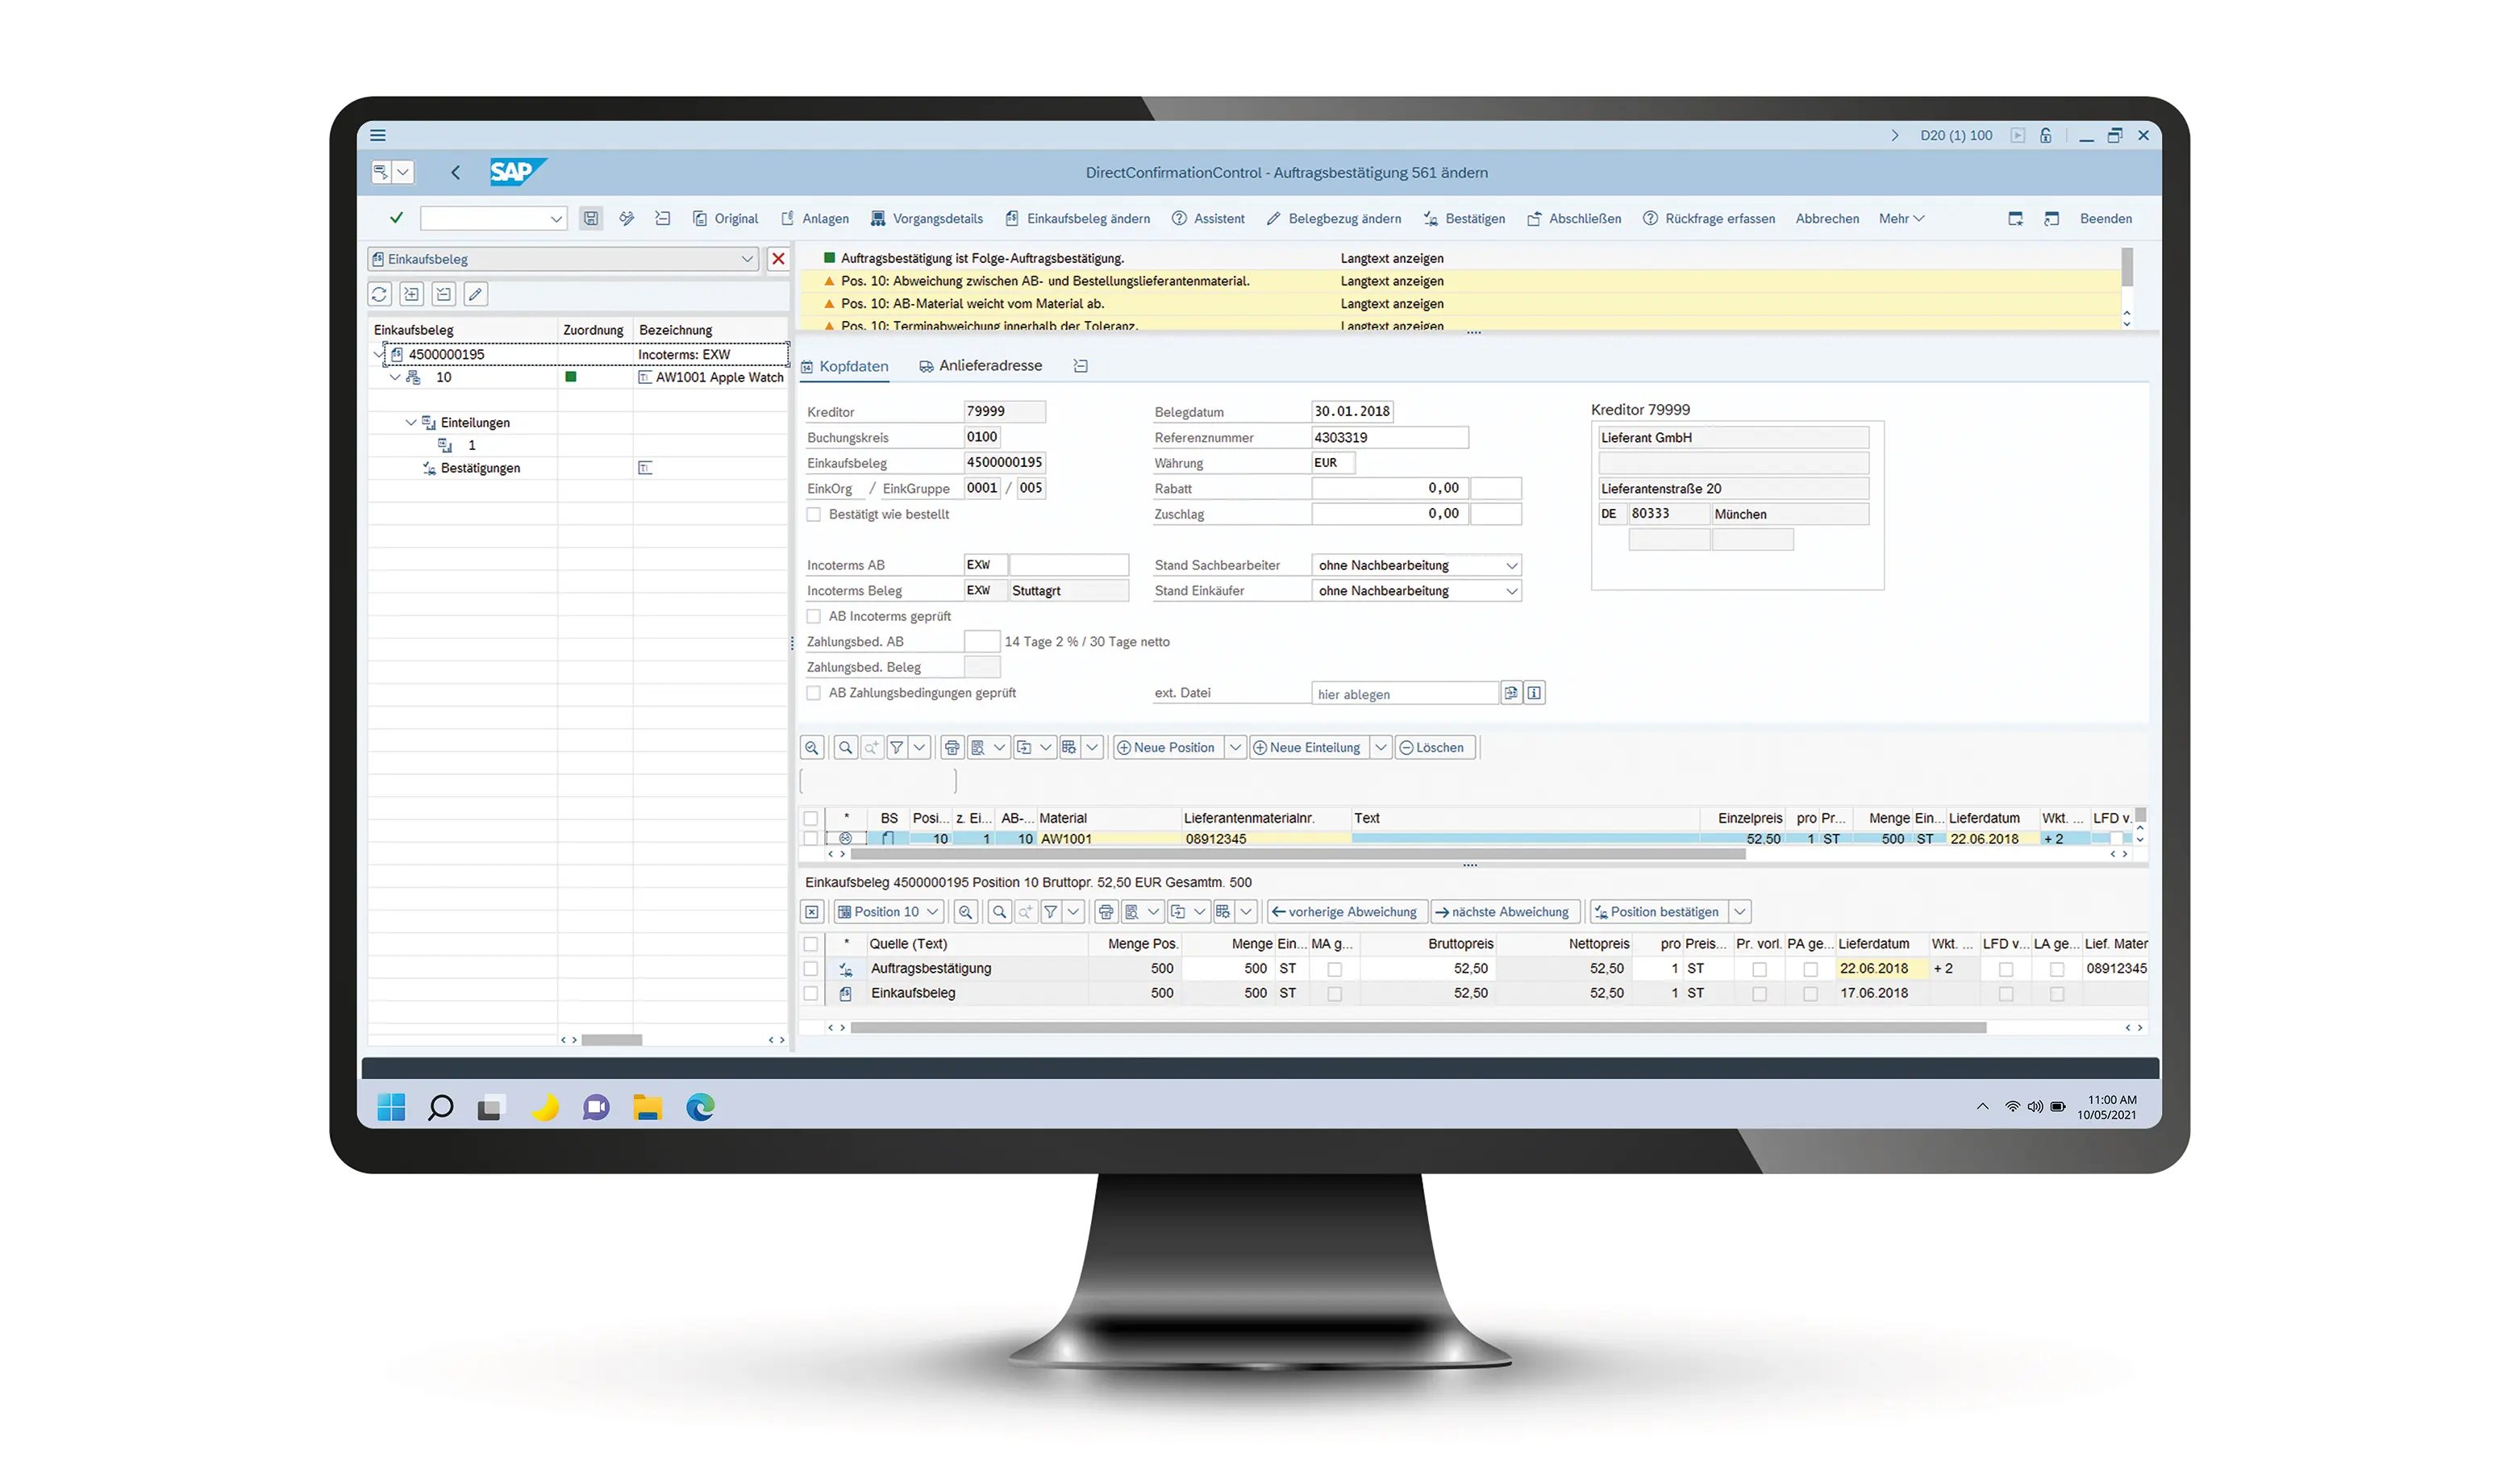Select the position 10 row checkbox AW1001
This screenshot has height=1458, width=2520.
[x=811, y=838]
